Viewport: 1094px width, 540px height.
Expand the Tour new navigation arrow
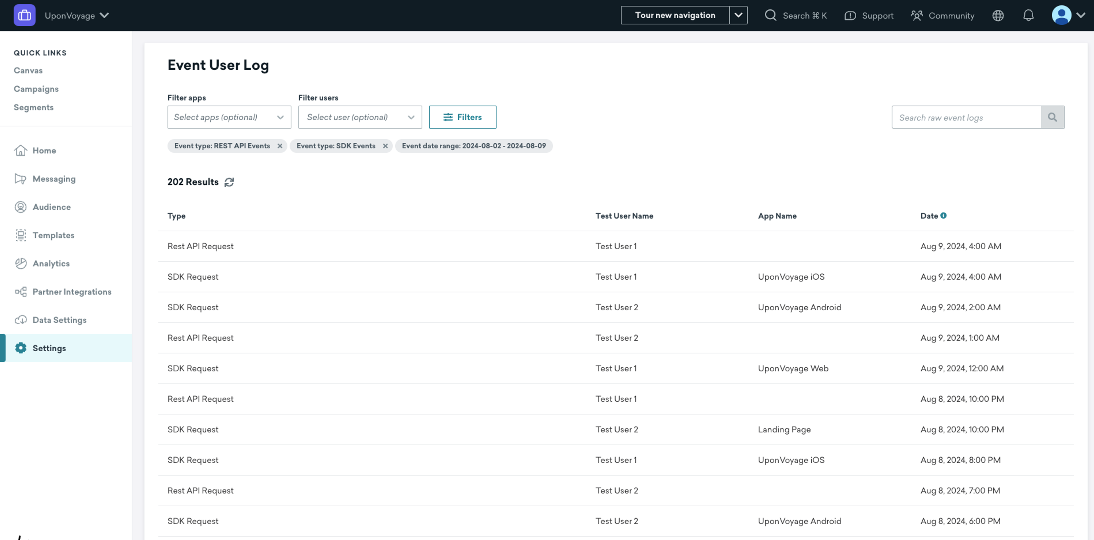(738, 15)
